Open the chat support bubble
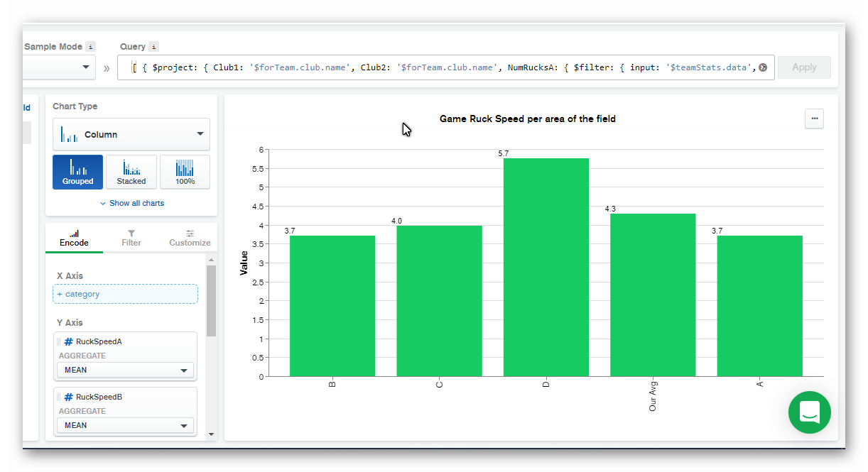 tap(809, 412)
